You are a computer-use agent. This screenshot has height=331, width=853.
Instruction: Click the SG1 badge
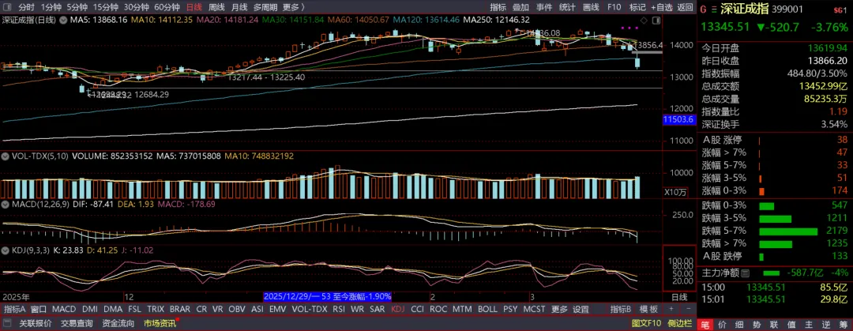840,9
